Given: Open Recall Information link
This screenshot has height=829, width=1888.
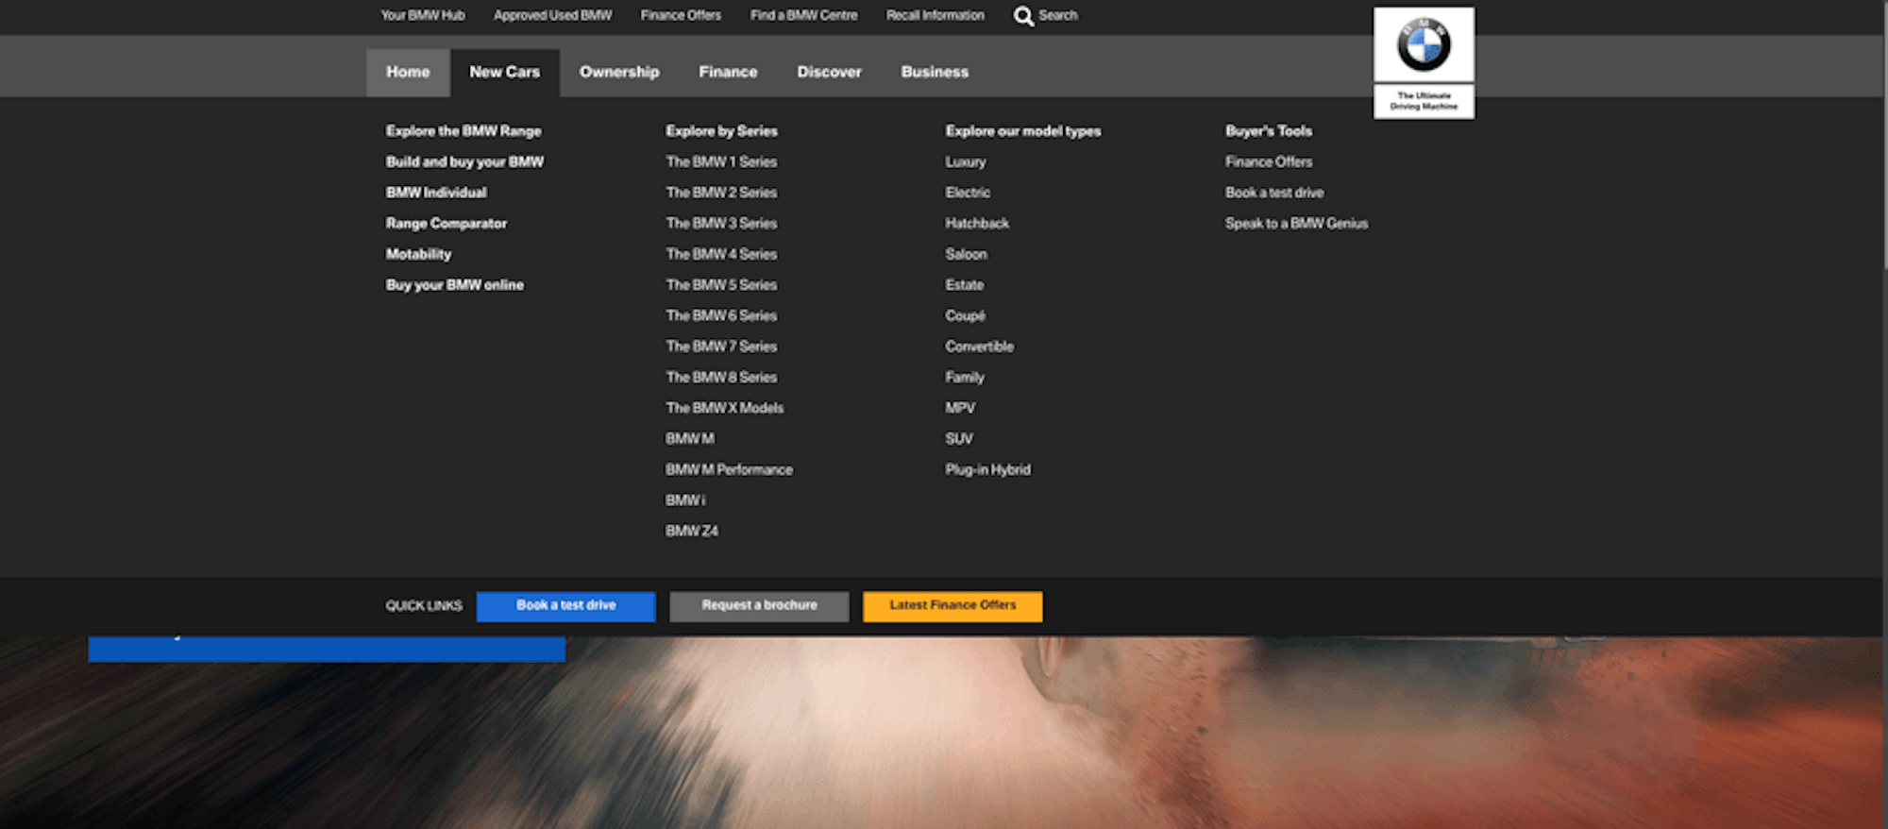Looking at the screenshot, I should coord(935,15).
